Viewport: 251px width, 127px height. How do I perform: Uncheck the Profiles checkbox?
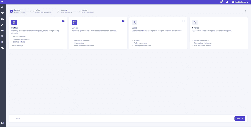click(x=63, y=21)
